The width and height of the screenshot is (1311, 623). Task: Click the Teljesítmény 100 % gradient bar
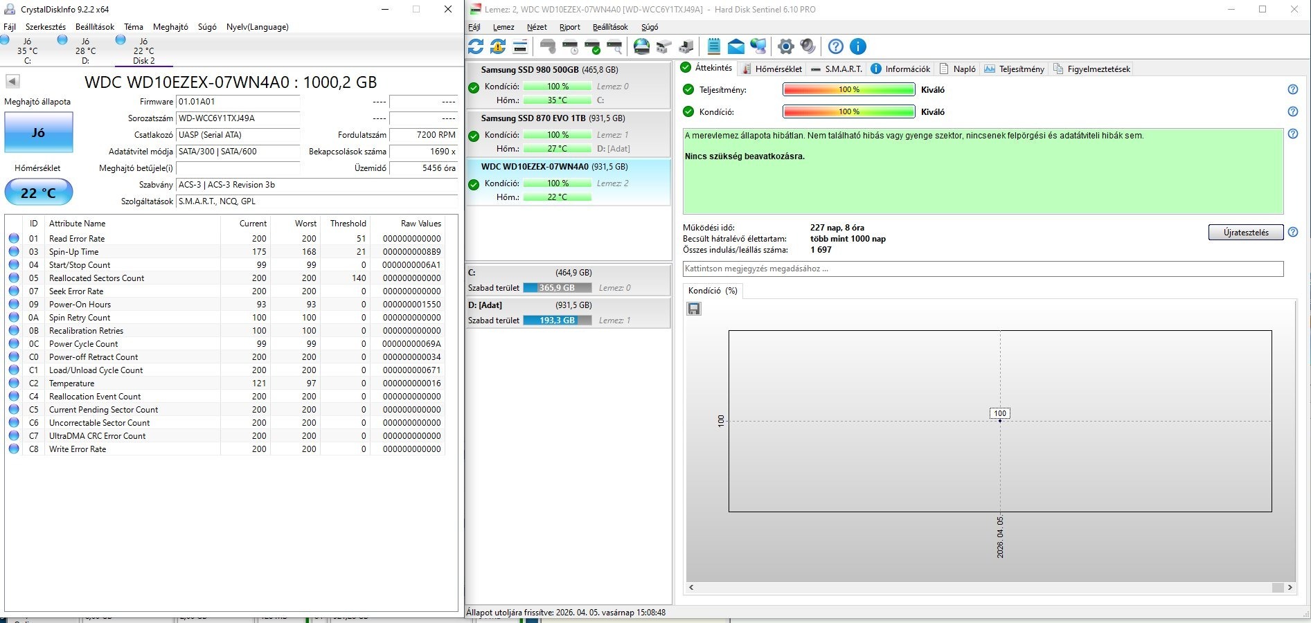point(848,89)
